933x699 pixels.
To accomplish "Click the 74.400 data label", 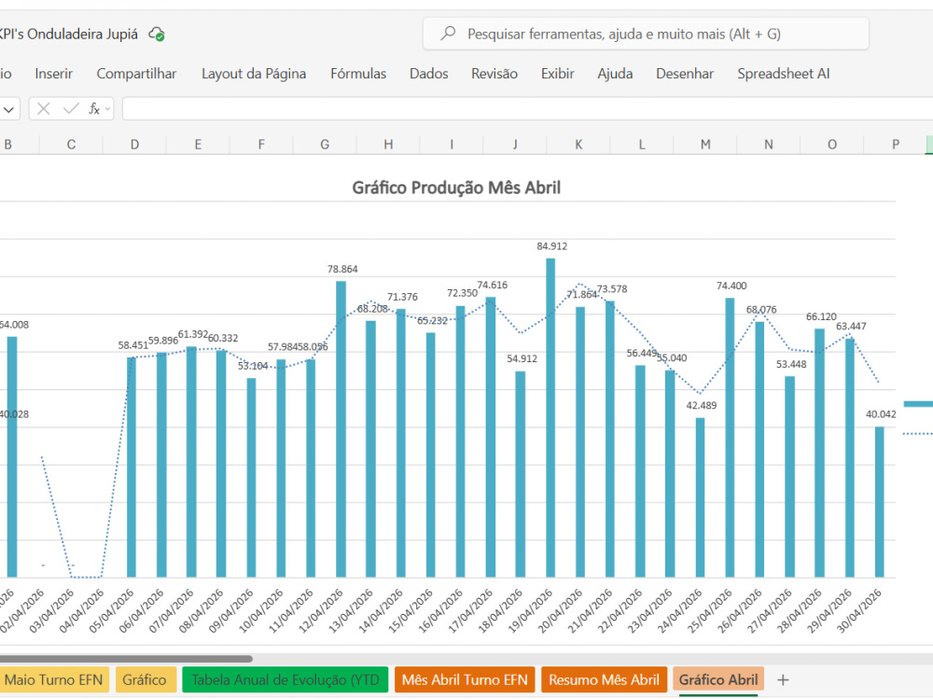I will [731, 286].
